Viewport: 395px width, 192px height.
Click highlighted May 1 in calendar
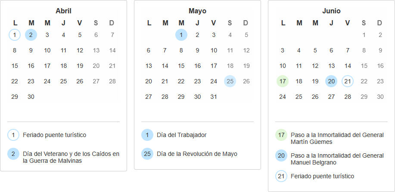click(181, 35)
